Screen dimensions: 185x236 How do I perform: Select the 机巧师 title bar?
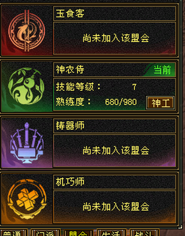point(114,182)
